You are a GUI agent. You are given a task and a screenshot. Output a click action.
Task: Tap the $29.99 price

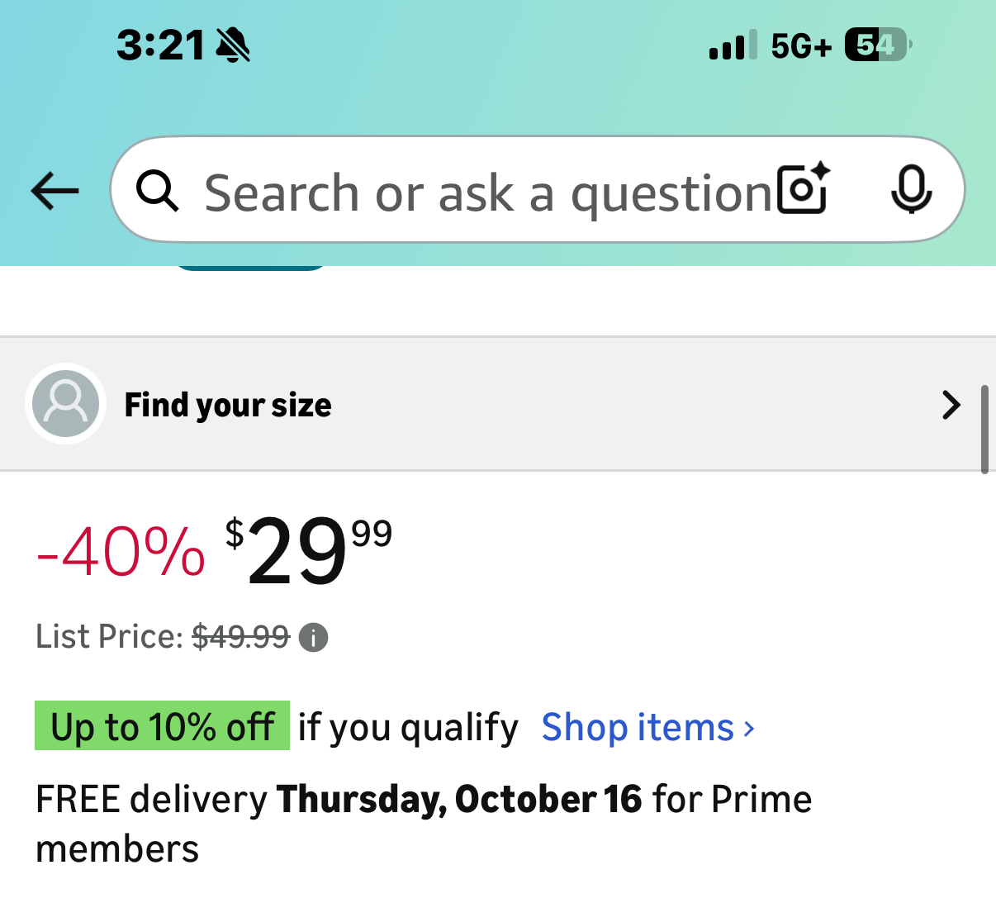[307, 550]
